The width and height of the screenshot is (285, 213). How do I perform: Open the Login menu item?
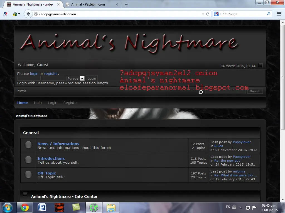53,103
